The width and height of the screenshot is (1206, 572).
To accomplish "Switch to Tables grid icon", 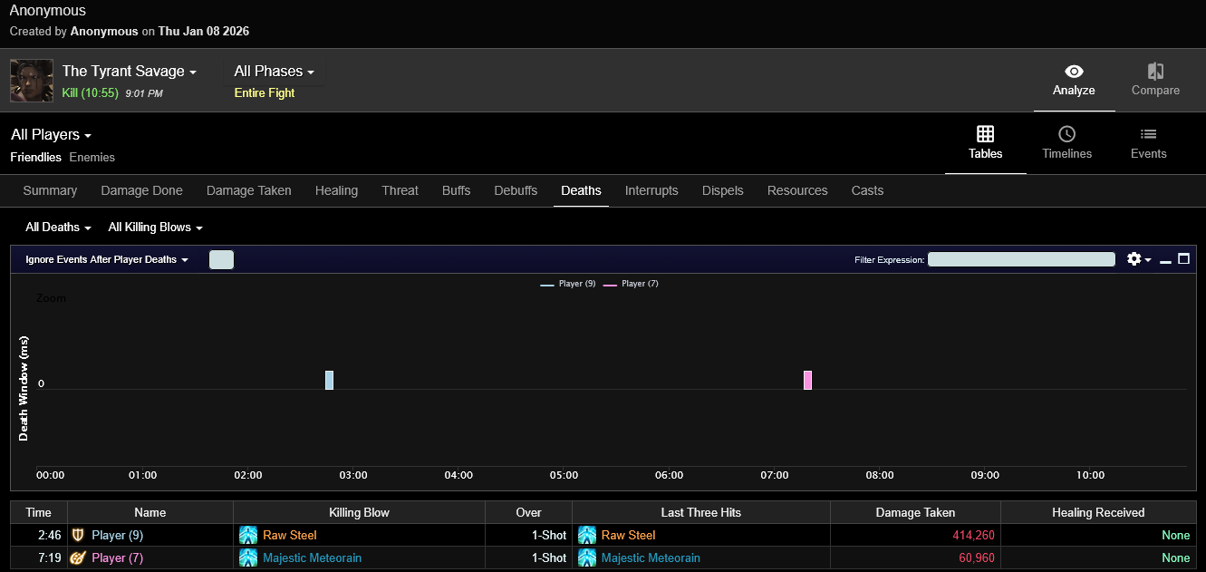I will tap(985, 134).
